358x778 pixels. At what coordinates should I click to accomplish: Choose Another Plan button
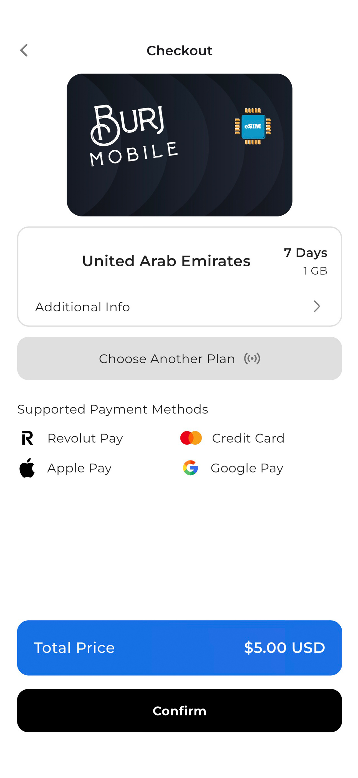[179, 358]
